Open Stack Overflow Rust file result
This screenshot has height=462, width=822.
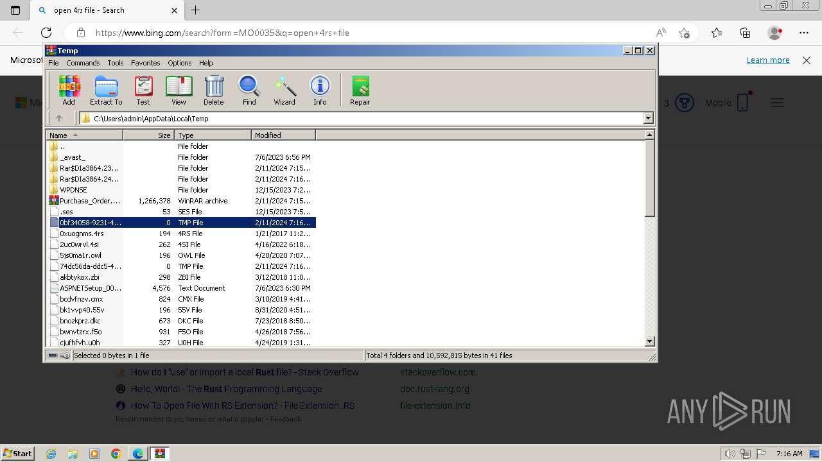pyautogui.click(x=245, y=372)
